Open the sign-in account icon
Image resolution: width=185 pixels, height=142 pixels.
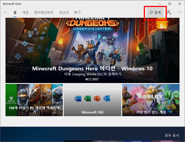[x=169, y=12]
